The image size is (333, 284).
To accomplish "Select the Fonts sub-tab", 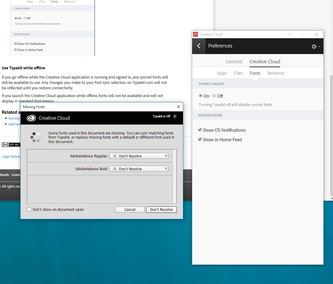I will (255, 73).
